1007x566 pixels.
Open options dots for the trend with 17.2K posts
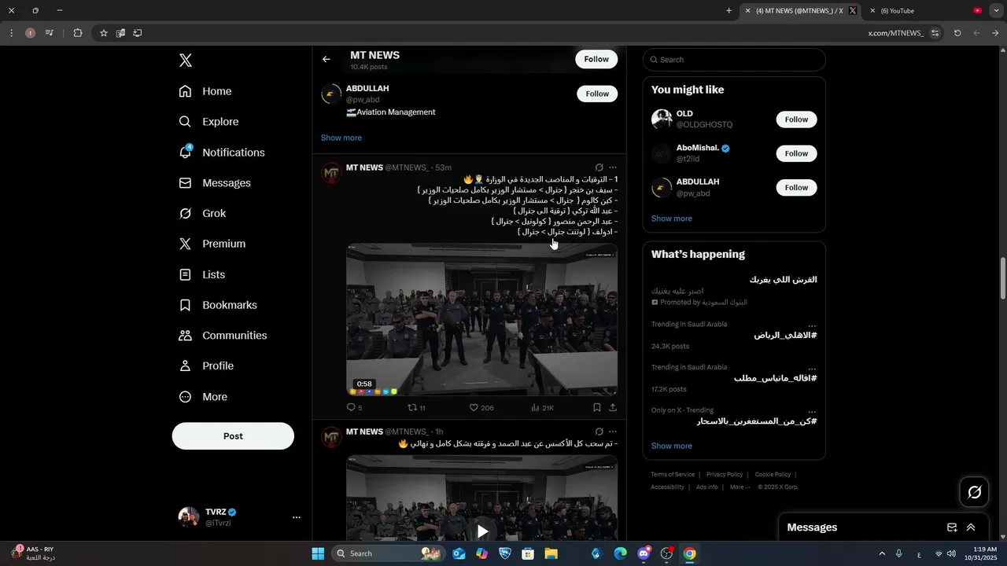(812, 369)
